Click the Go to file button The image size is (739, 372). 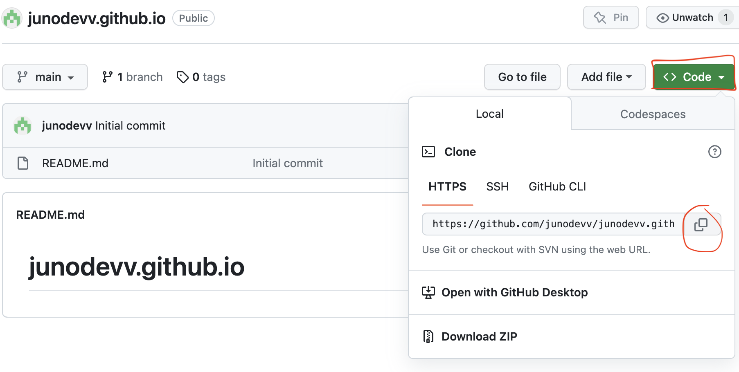[522, 77]
